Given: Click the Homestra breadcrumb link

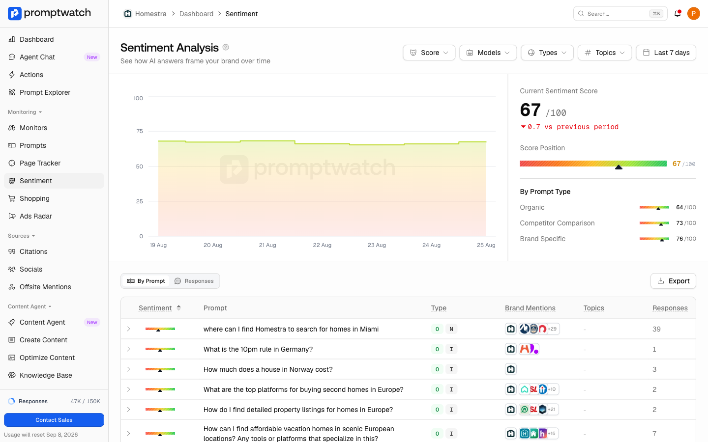Looking at the screenshot, I should point(150,14).
